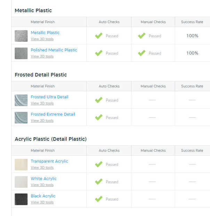Open the Transparent Acrylic material link
Viewport: 210px width, 216px height.
point(49,161)
